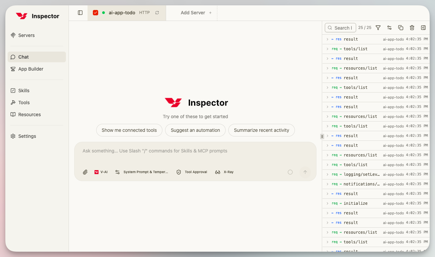Open the Servers page from the sidebar
435x257 pixels.
tap(37, 35)
